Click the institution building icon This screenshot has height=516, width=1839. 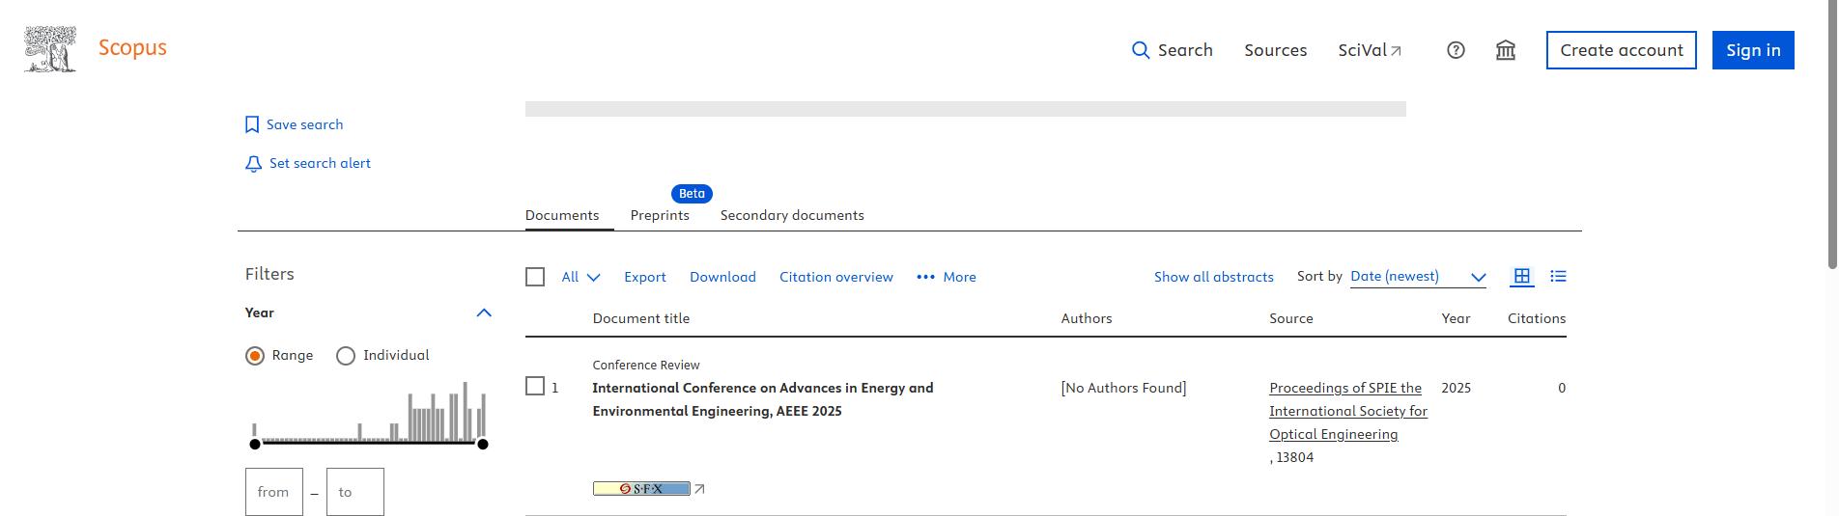pyautogui.click(x=1505, y=50)
